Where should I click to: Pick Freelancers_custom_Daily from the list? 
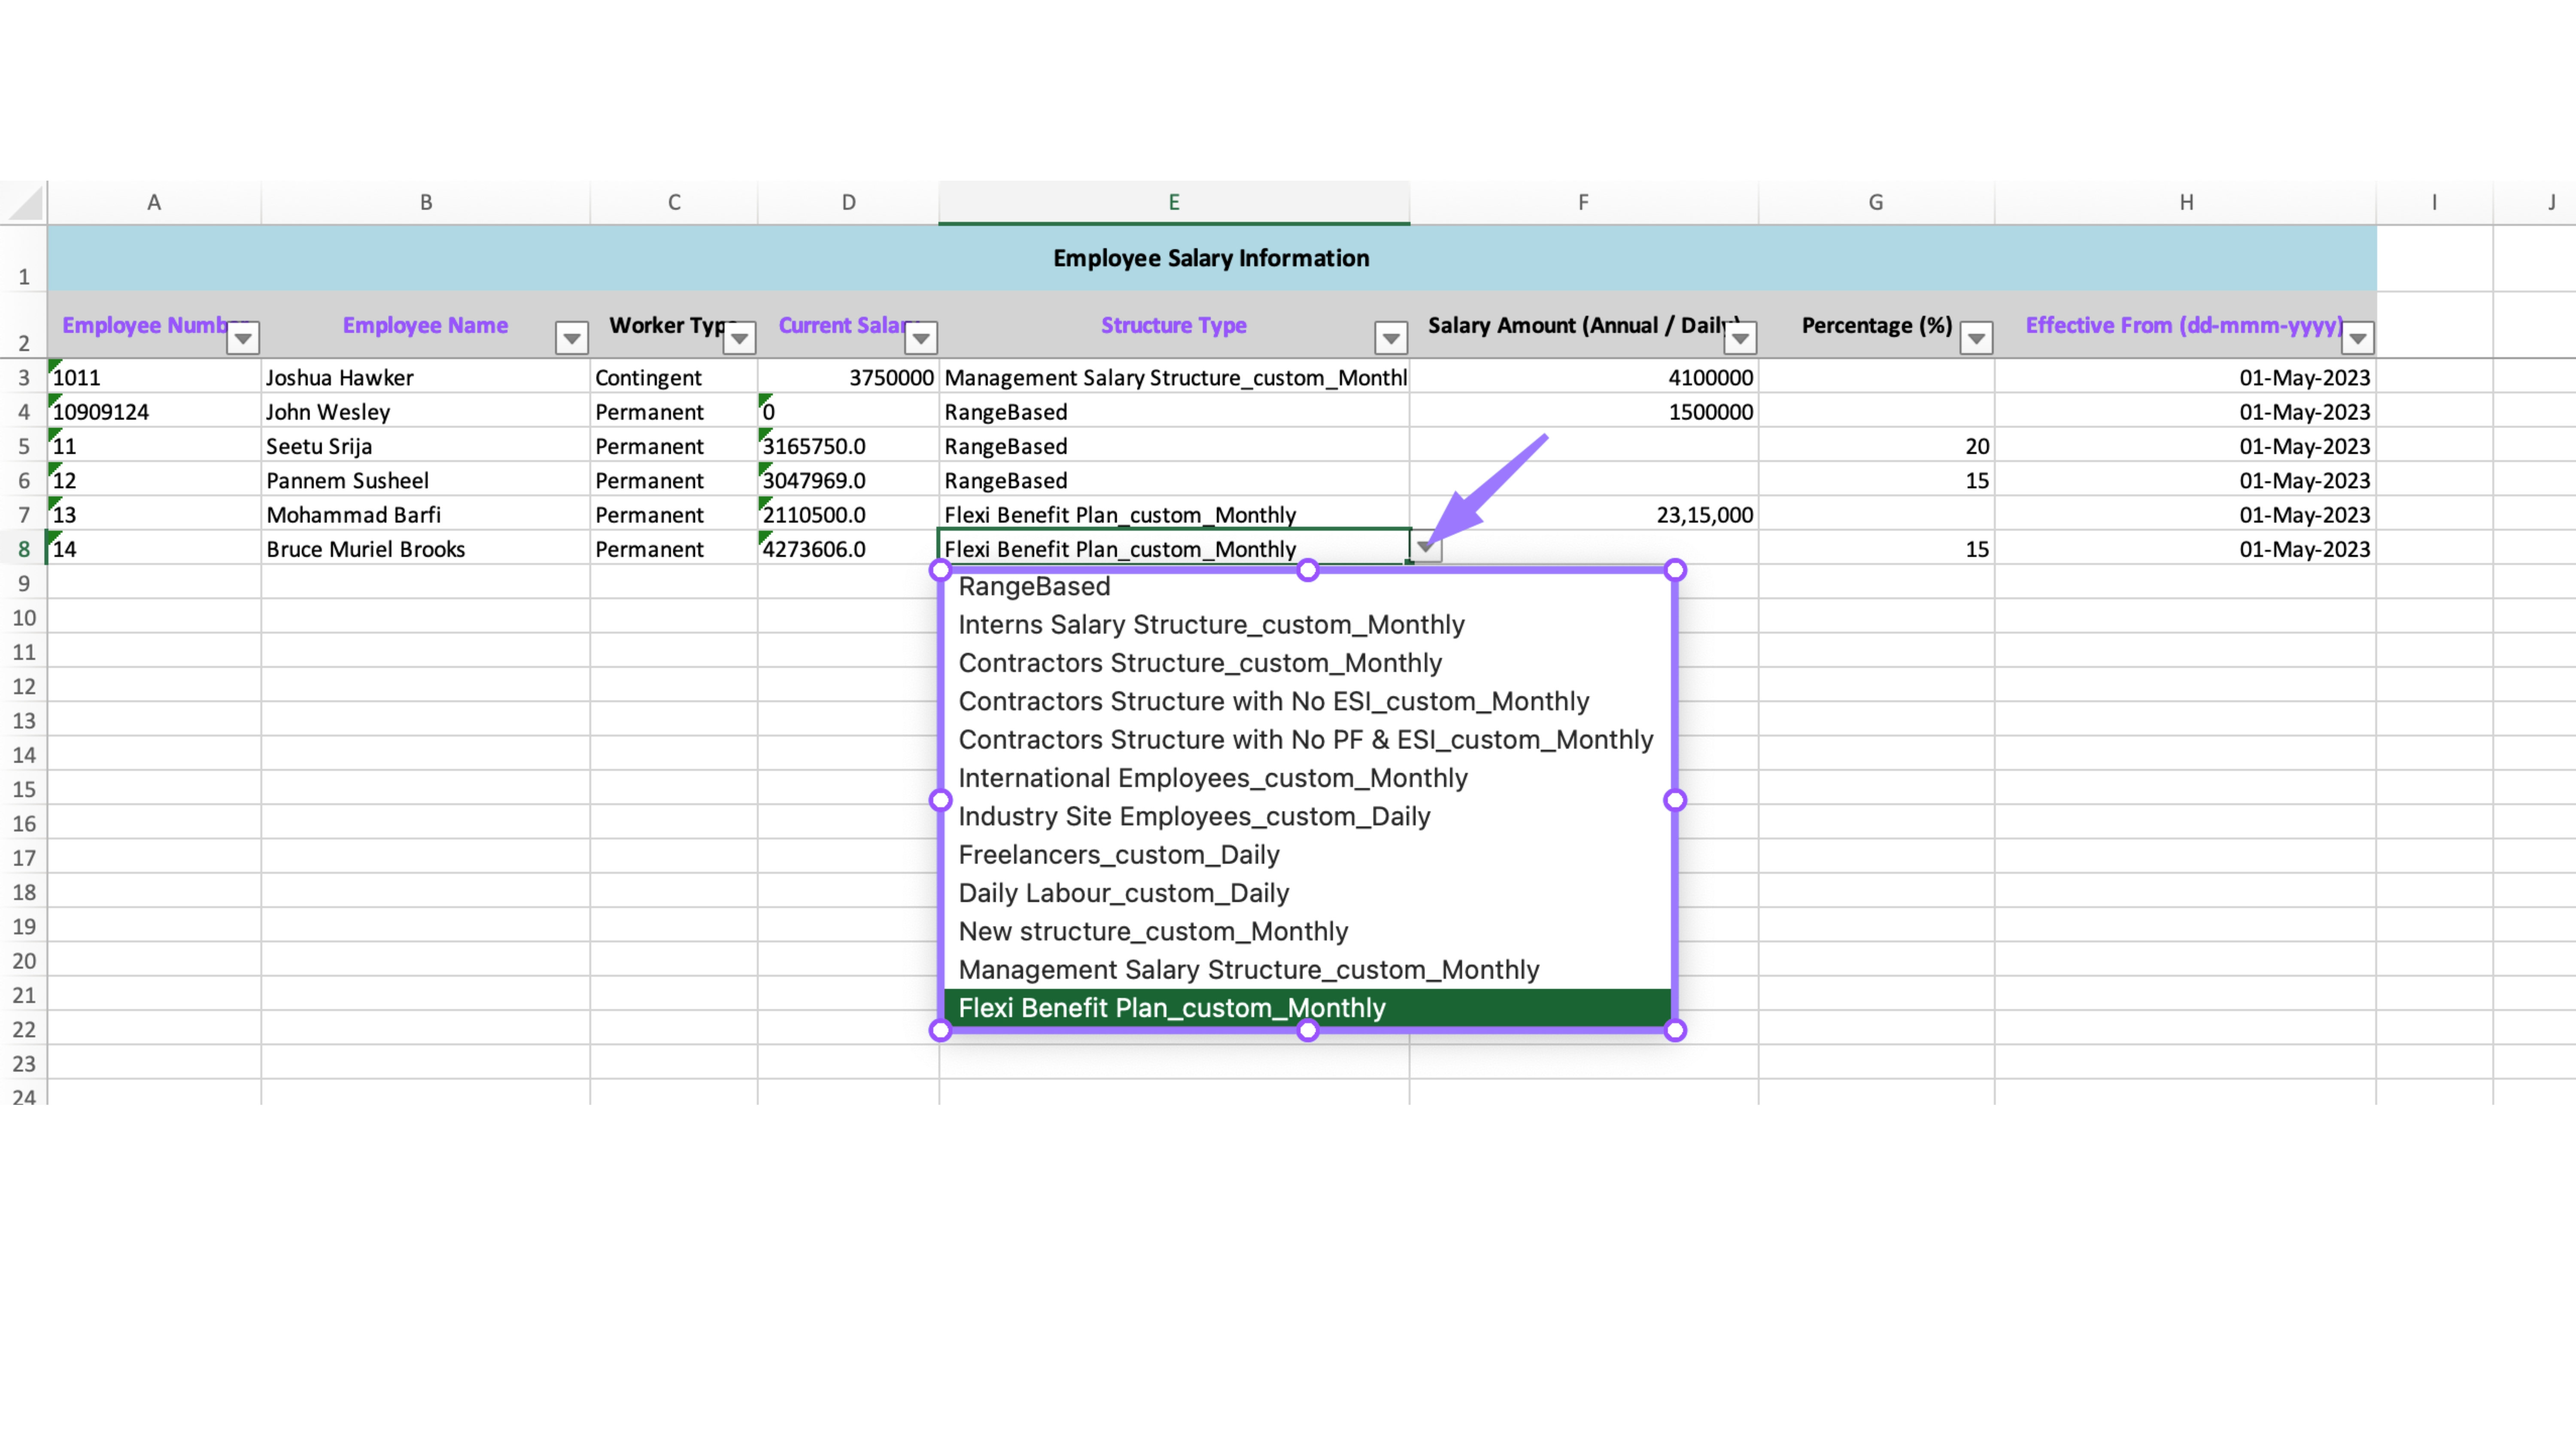click(1118, 854)
